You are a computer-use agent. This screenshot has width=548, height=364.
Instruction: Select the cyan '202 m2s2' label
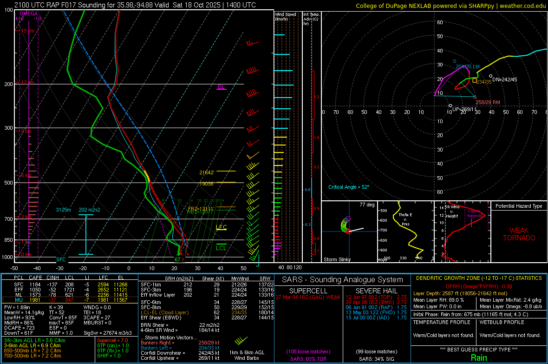click(89, 210)
